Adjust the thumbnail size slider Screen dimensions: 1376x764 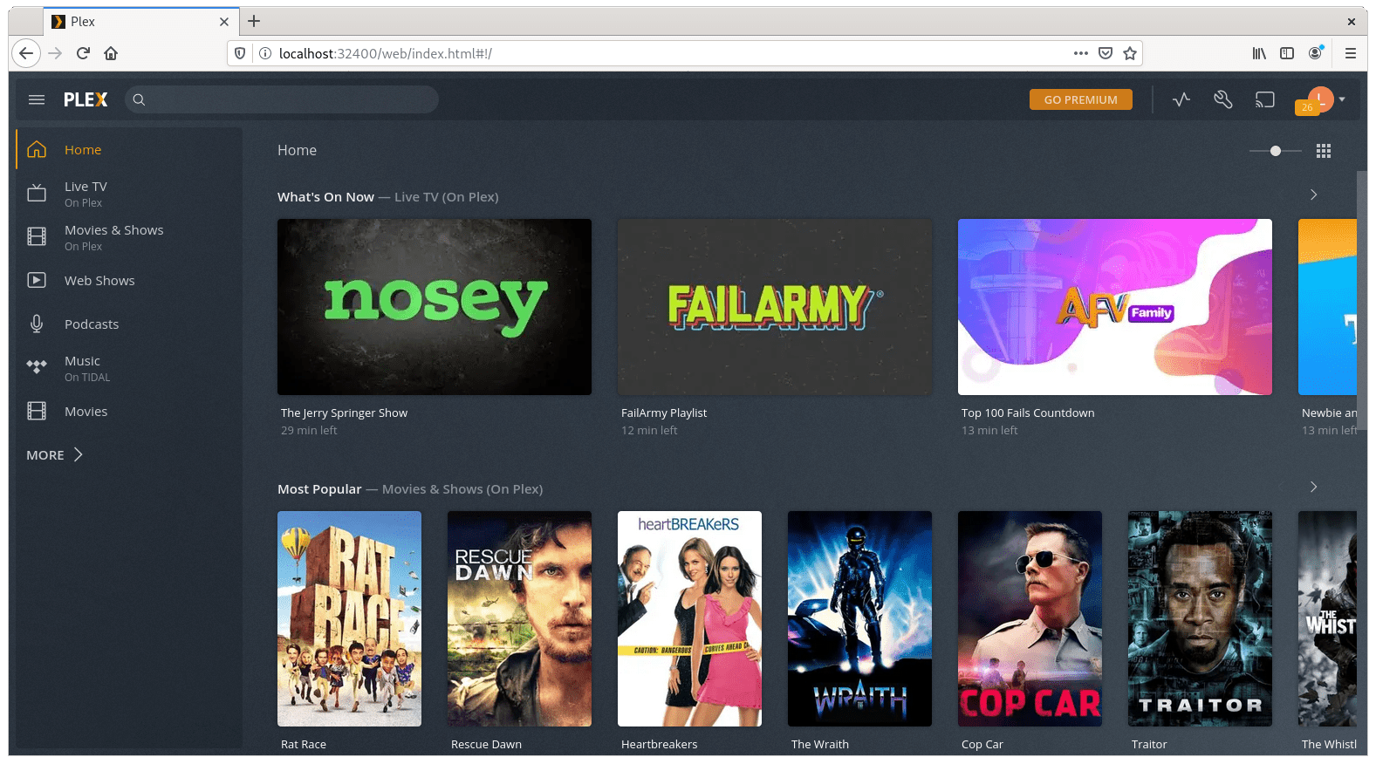click(x=1276, y=151)
